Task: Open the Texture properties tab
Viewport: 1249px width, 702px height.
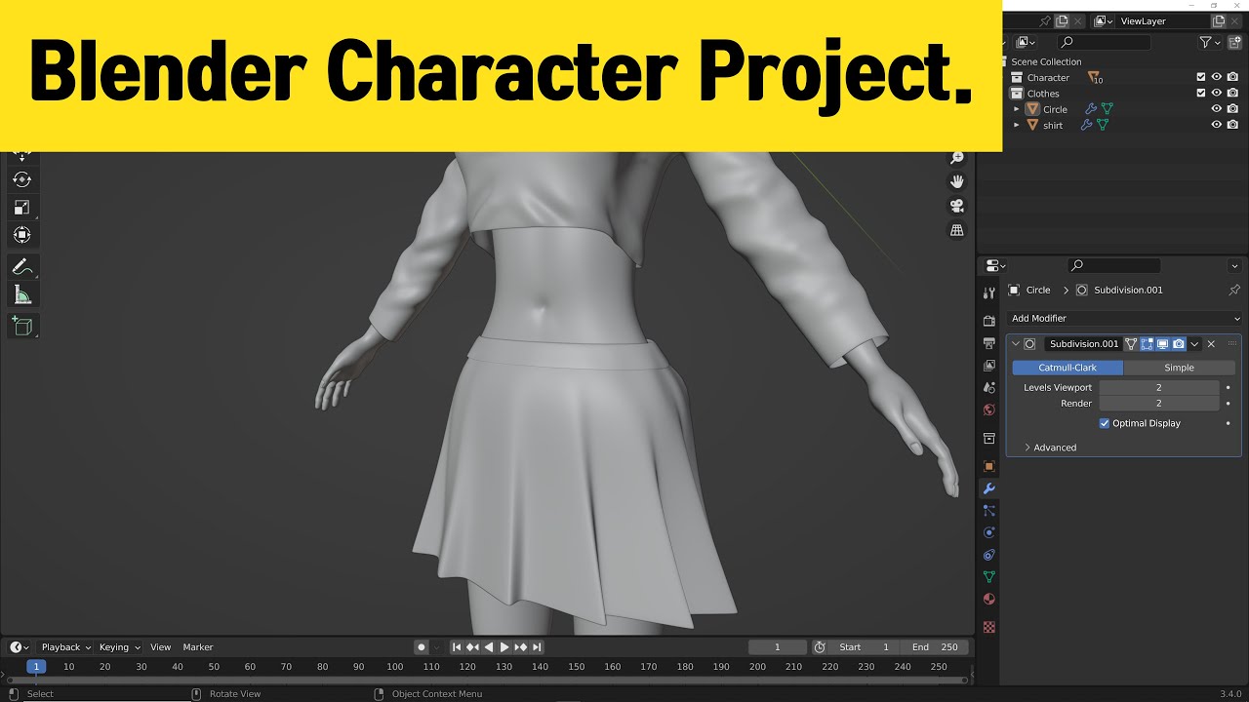Action: click(x=989, y=627)
